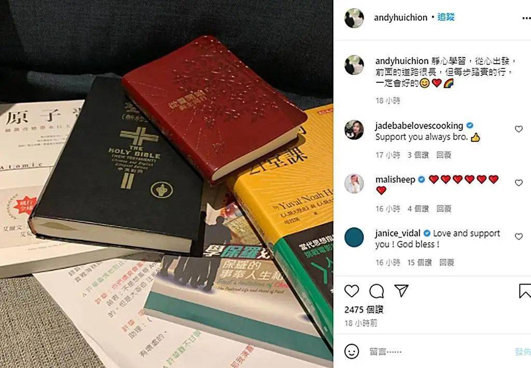Follow andyhuichion via the 追蹤 link

(445, 17)
